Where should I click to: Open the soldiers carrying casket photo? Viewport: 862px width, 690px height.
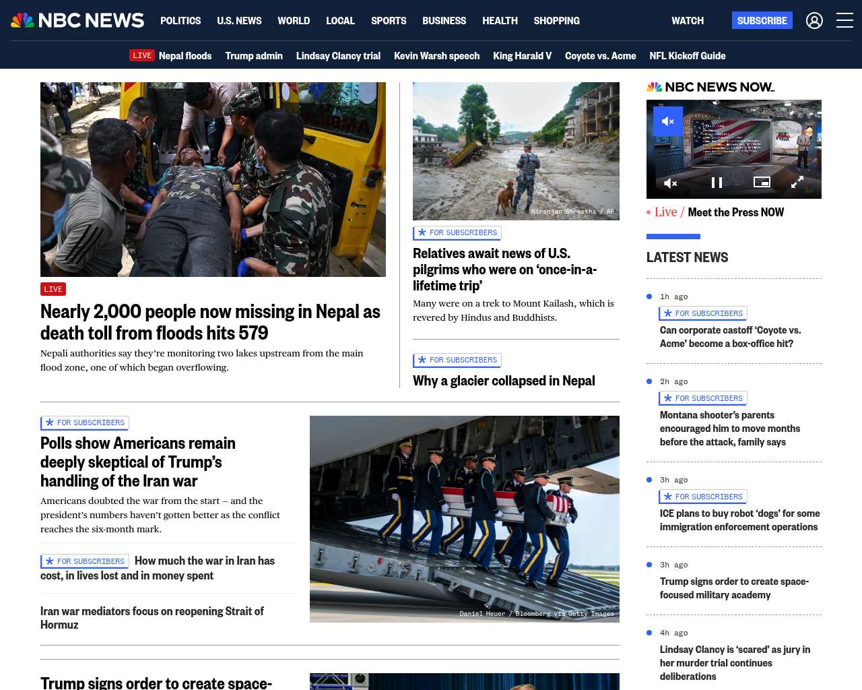click(465, 519)
